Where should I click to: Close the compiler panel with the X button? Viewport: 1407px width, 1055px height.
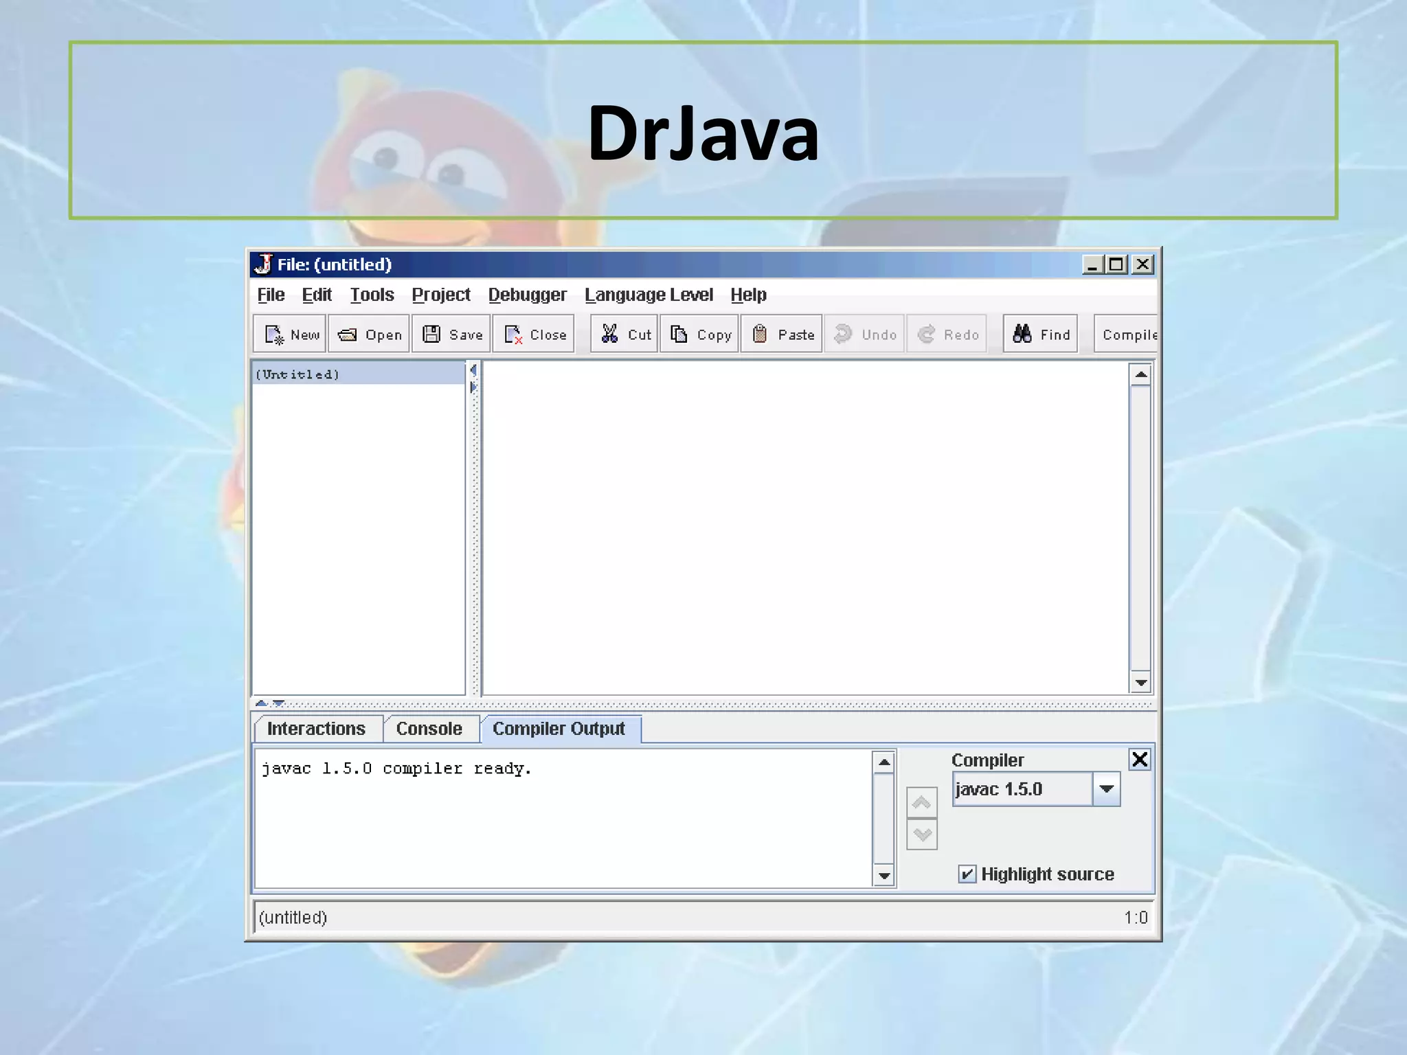[x=1140, y=759]
